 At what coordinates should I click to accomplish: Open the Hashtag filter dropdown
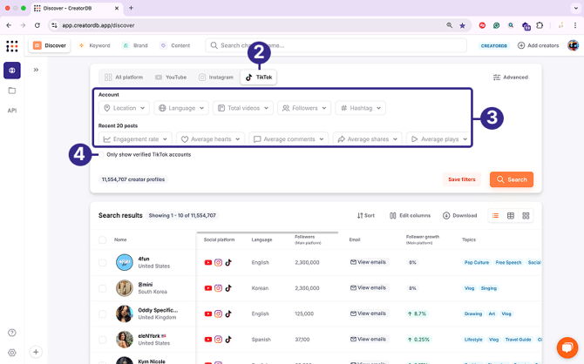pyautogui.click(x=361, y=108)
